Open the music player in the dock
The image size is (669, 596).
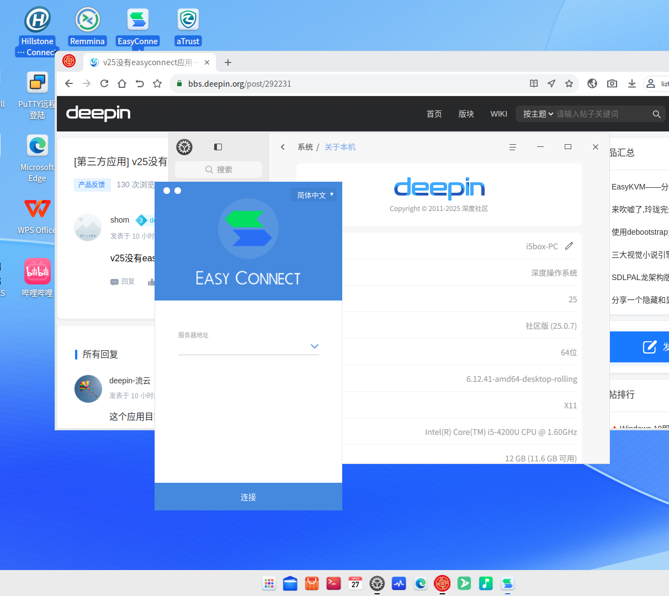pos(486,583)
